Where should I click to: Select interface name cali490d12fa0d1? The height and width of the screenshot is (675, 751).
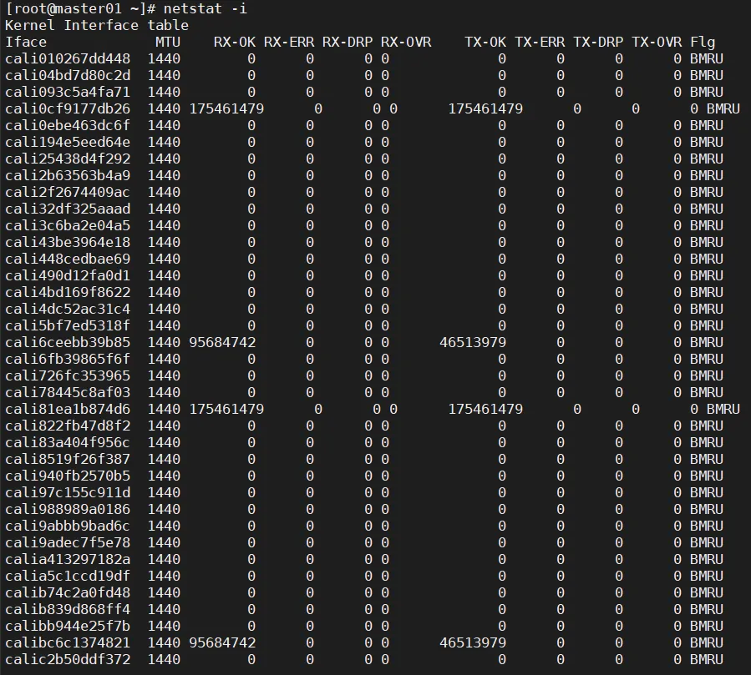coord(68,276)
